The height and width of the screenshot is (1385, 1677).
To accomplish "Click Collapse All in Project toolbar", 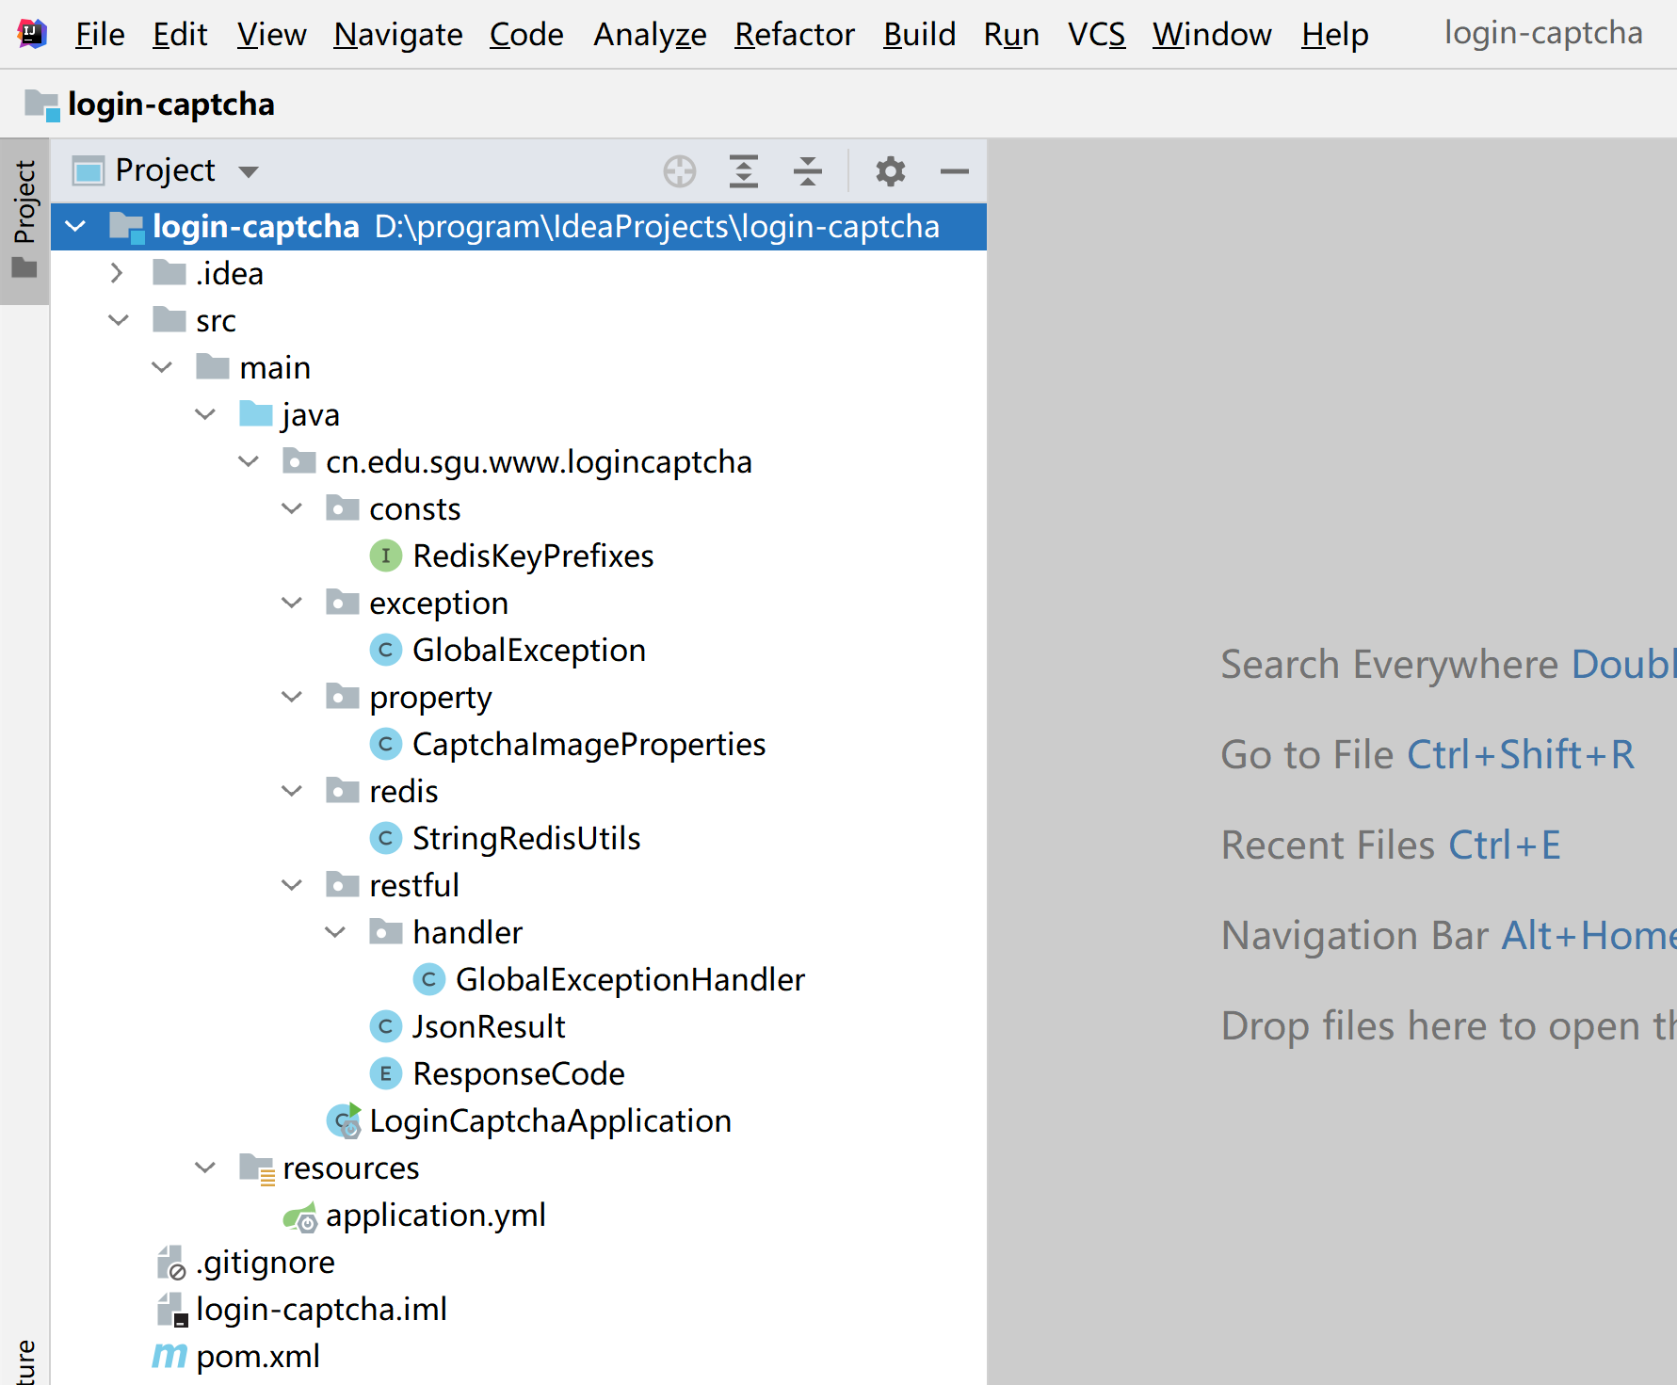I will click(x=808, y=171).
